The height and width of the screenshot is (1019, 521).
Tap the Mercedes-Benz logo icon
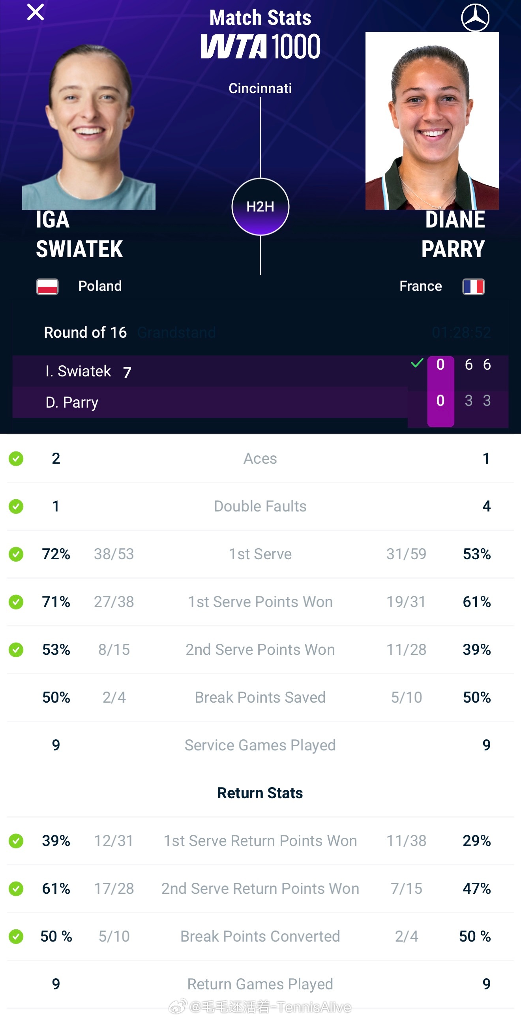tap(475, 18)
